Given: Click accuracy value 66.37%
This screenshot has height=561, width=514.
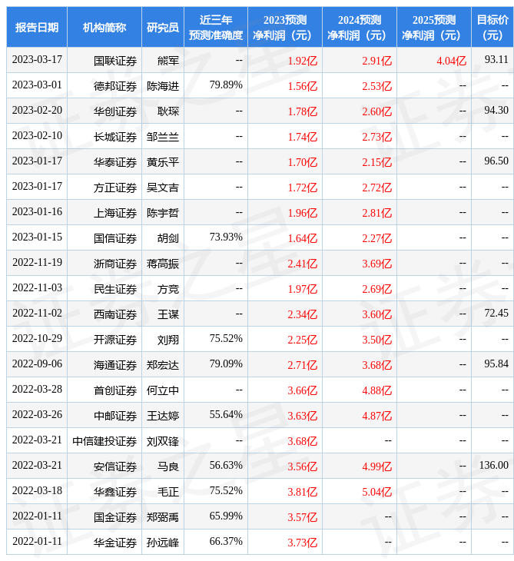Looking at the screenshot, I should pos(226,542).
